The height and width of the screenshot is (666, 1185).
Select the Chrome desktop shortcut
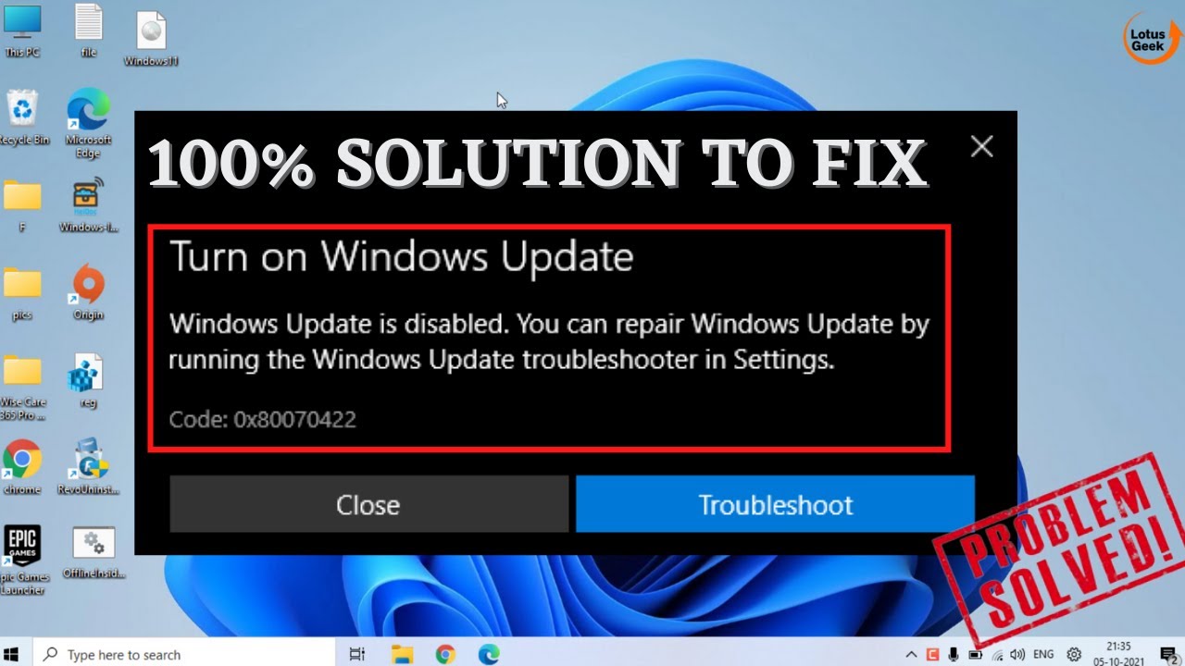pyautogui.click(x=22, y=467)
